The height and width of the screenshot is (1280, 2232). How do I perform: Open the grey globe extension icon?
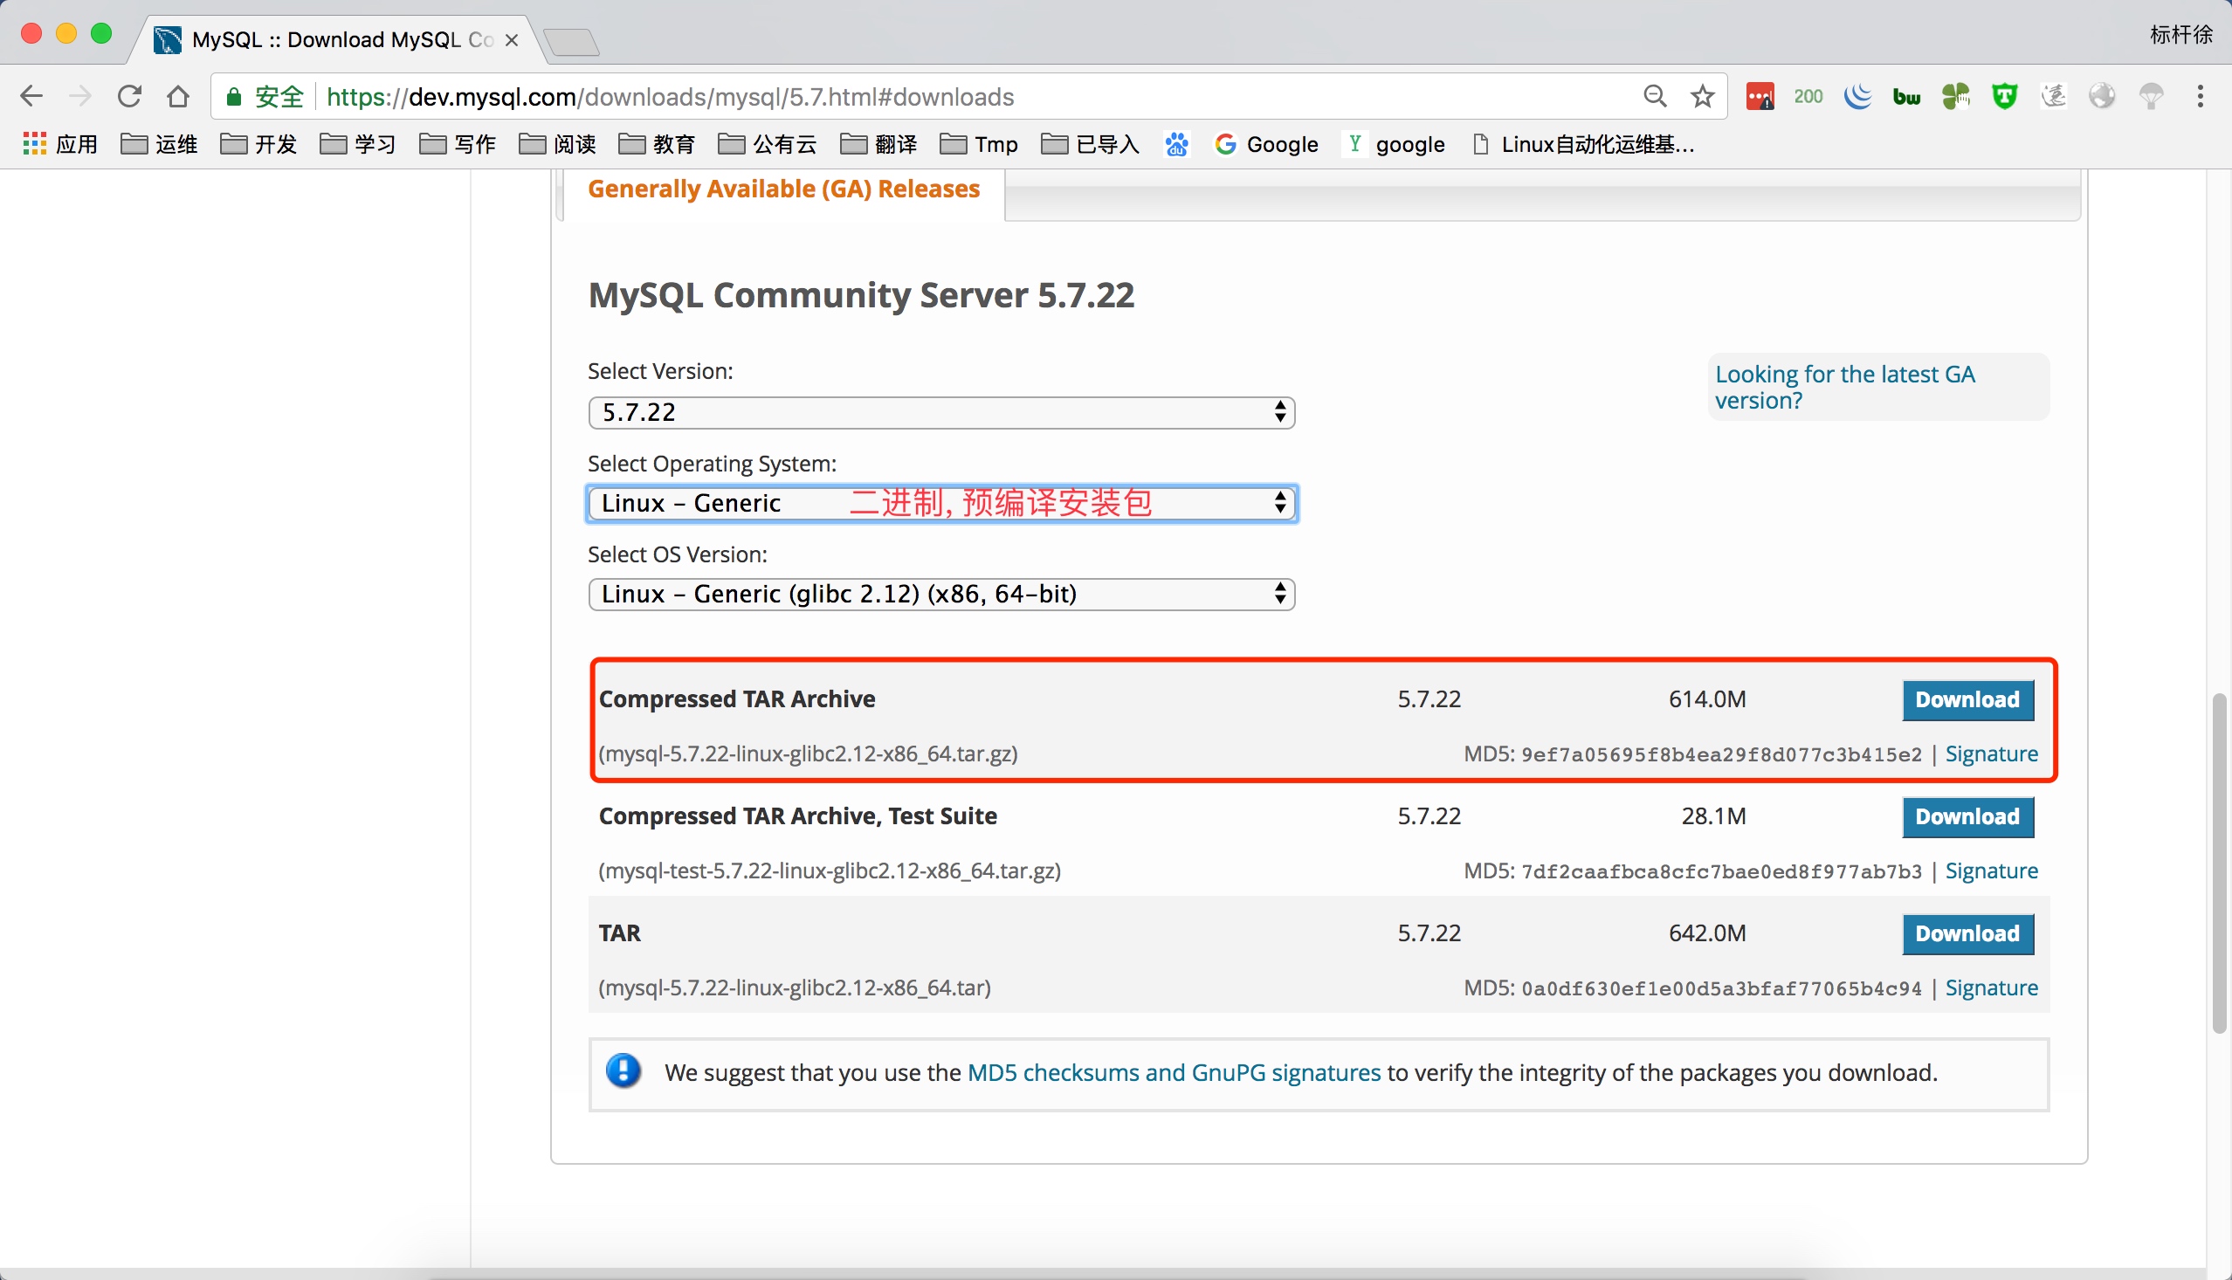(x=2102, y=96)
